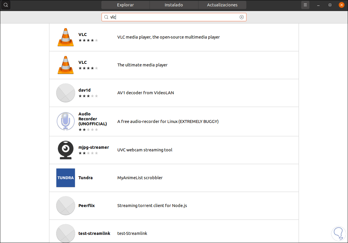Screen dimensions: 348x243
Task: Click star rating of Audio Recorder
Action: [88, 130]
